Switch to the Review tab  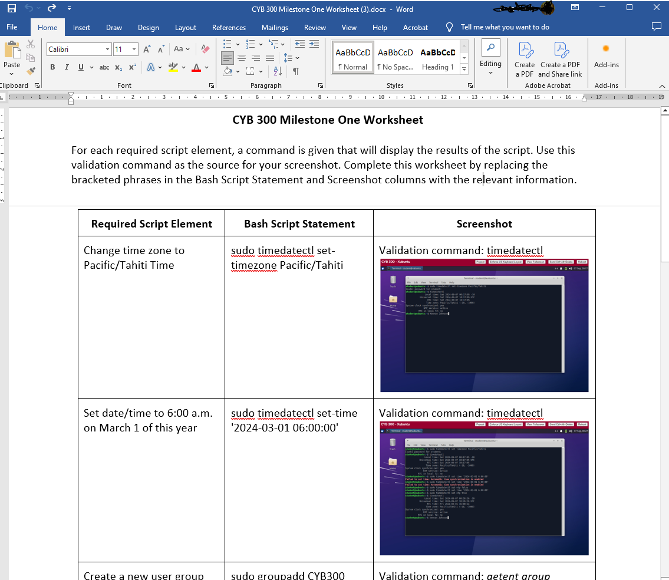click(315, 27)
